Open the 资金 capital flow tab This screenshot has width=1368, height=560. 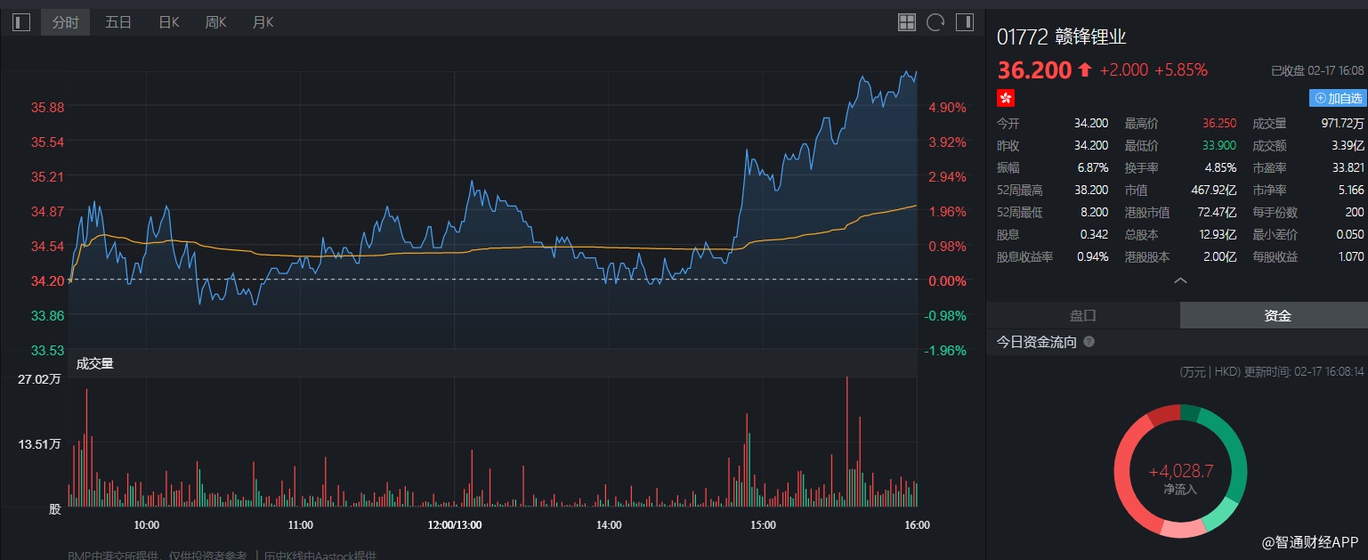(1277, 315)
